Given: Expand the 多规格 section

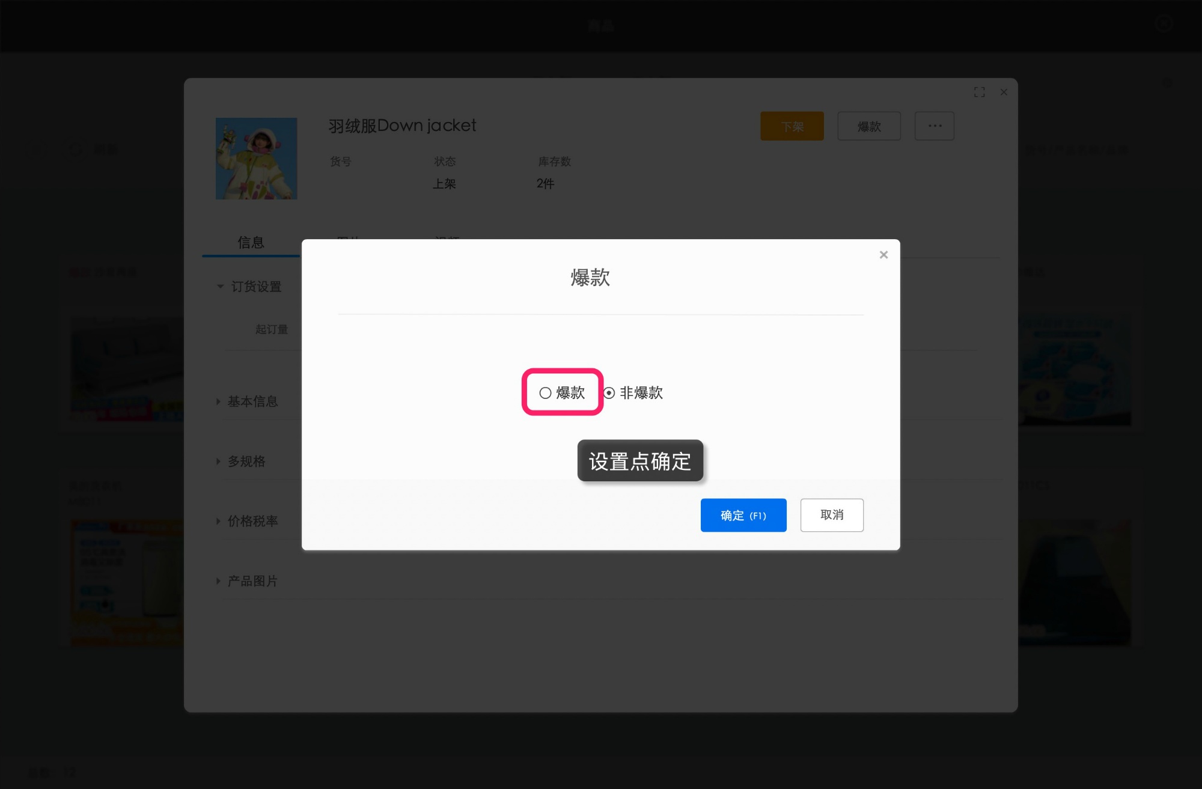Looking at the screenshot, I should tap(241, 462).
